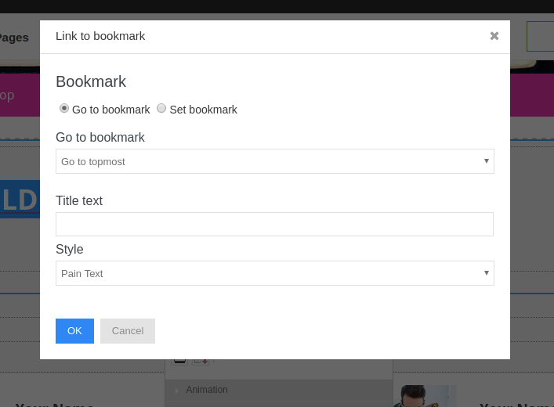Click the partially hidden icon above Animation
Viewport: 554px width, 407px height.
pyautogui.click(x=179, y=362)
